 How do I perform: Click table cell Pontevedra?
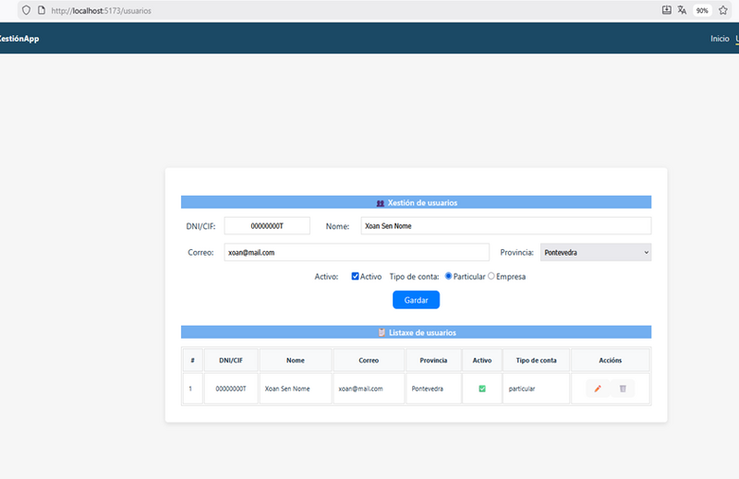pos(433,389)
